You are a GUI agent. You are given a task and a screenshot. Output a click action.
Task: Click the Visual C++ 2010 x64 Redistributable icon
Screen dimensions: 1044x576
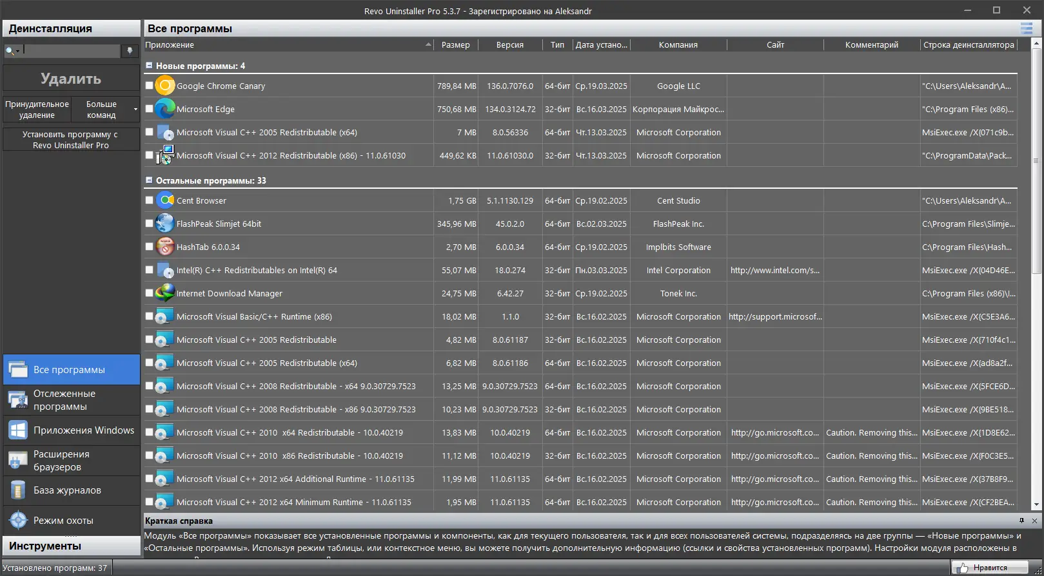[x=165, y=432]
